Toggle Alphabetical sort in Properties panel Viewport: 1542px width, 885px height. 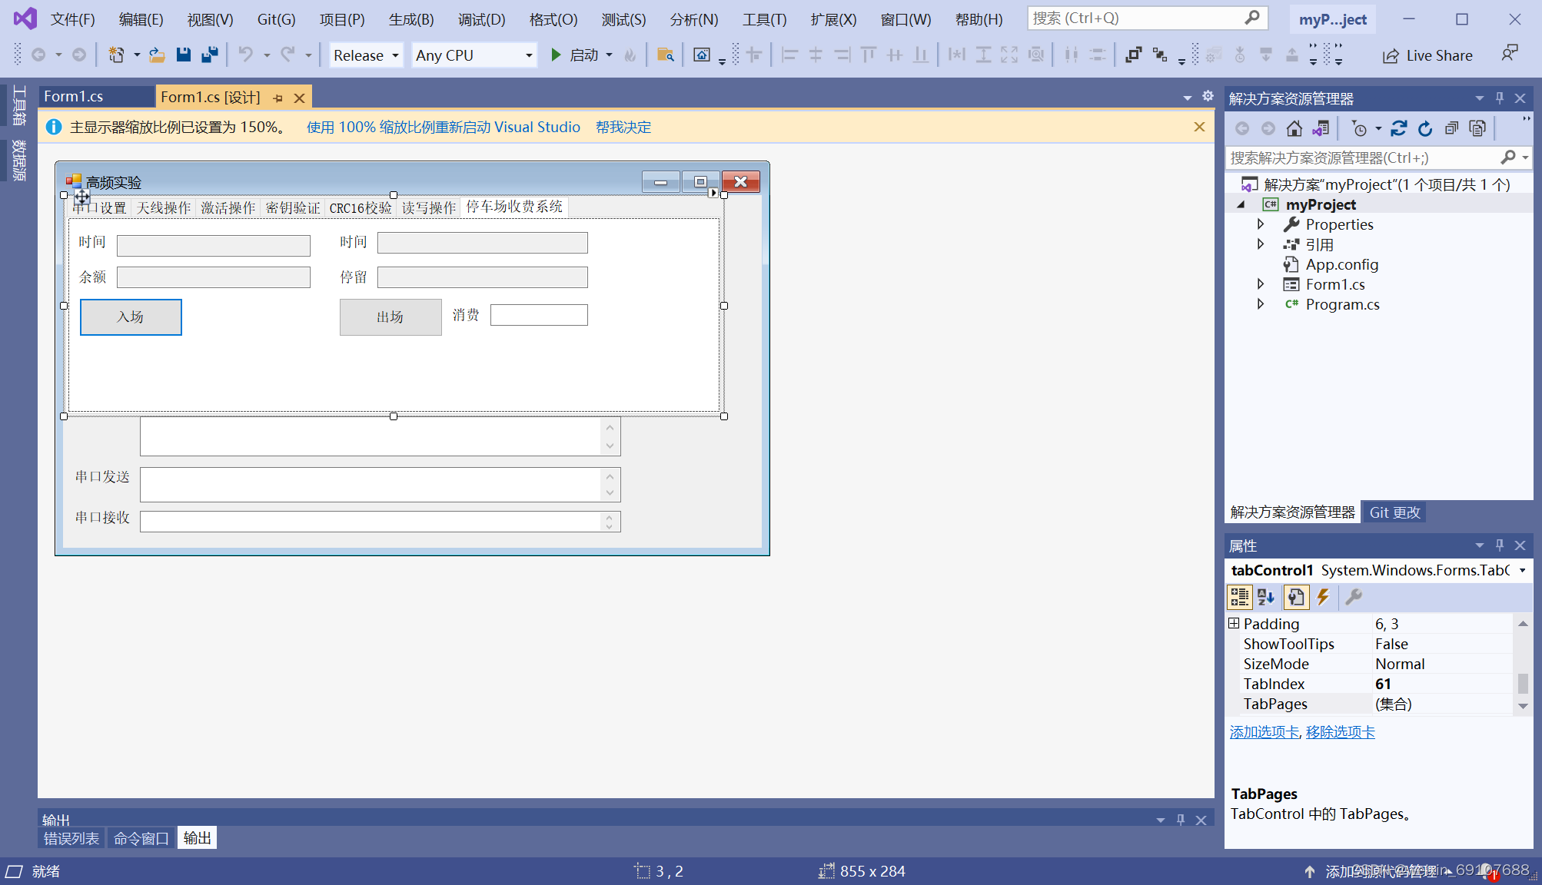tap(1266, 597)
